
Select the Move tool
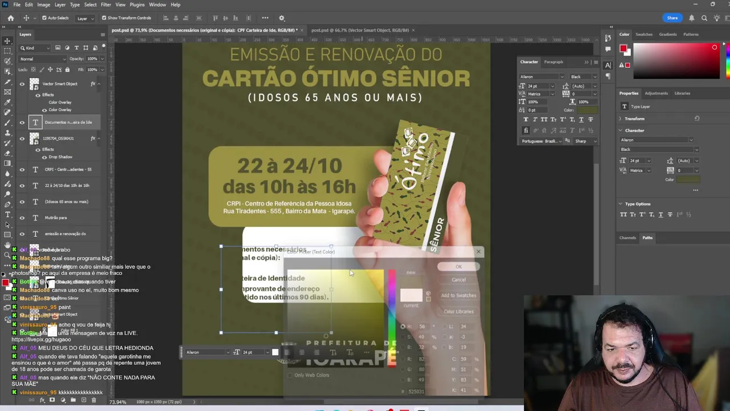7,41
